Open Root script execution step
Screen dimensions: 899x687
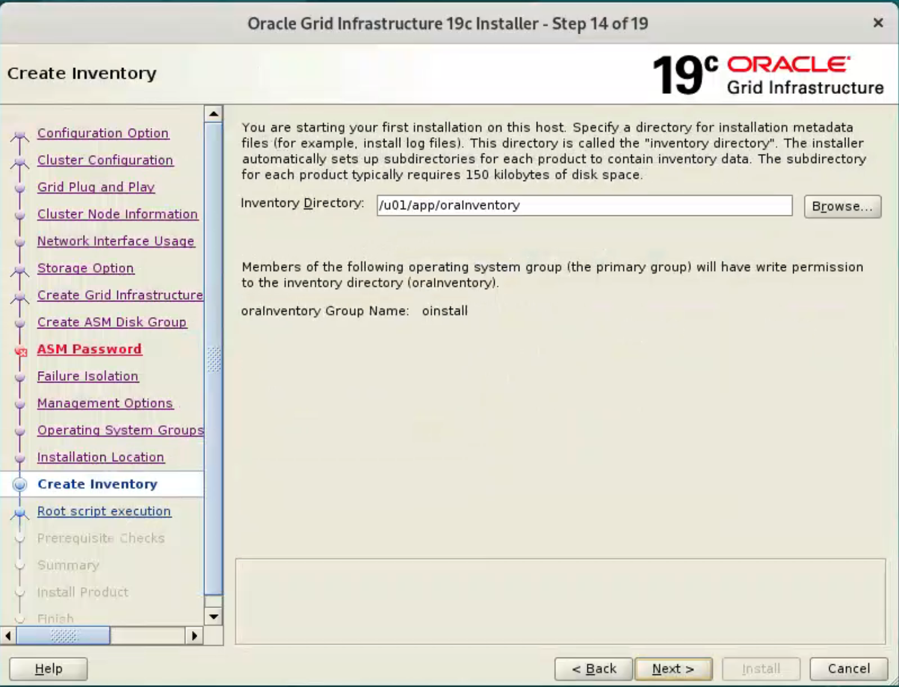(x=104, y=511)
